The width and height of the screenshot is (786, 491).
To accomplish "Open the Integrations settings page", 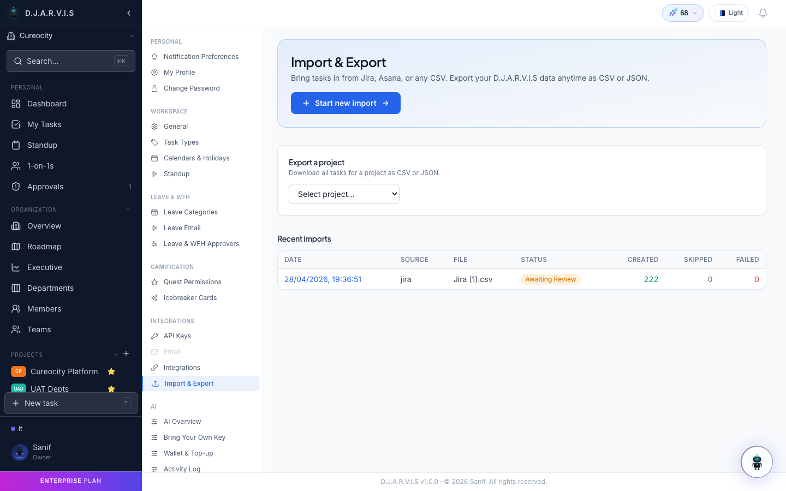I will coord(201,368).
